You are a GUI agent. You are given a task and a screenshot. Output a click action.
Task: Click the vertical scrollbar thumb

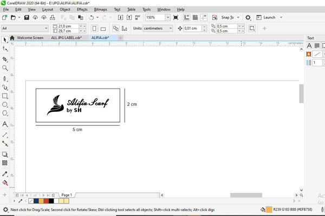[301, 93]
